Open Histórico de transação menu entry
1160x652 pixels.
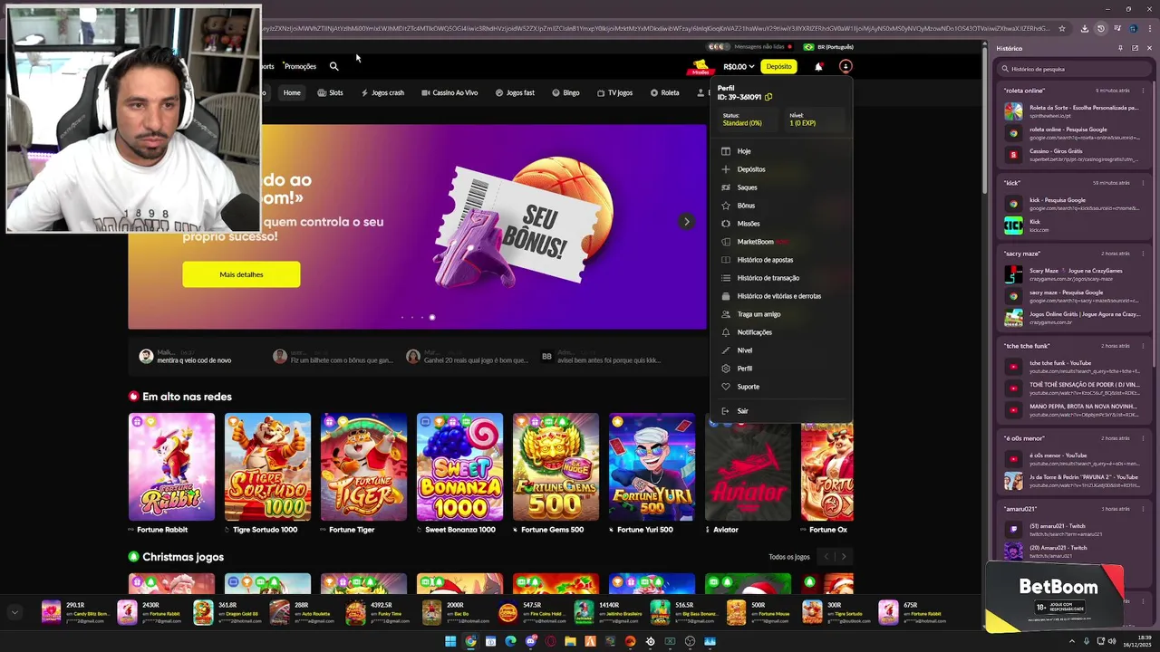click(768, 278)
